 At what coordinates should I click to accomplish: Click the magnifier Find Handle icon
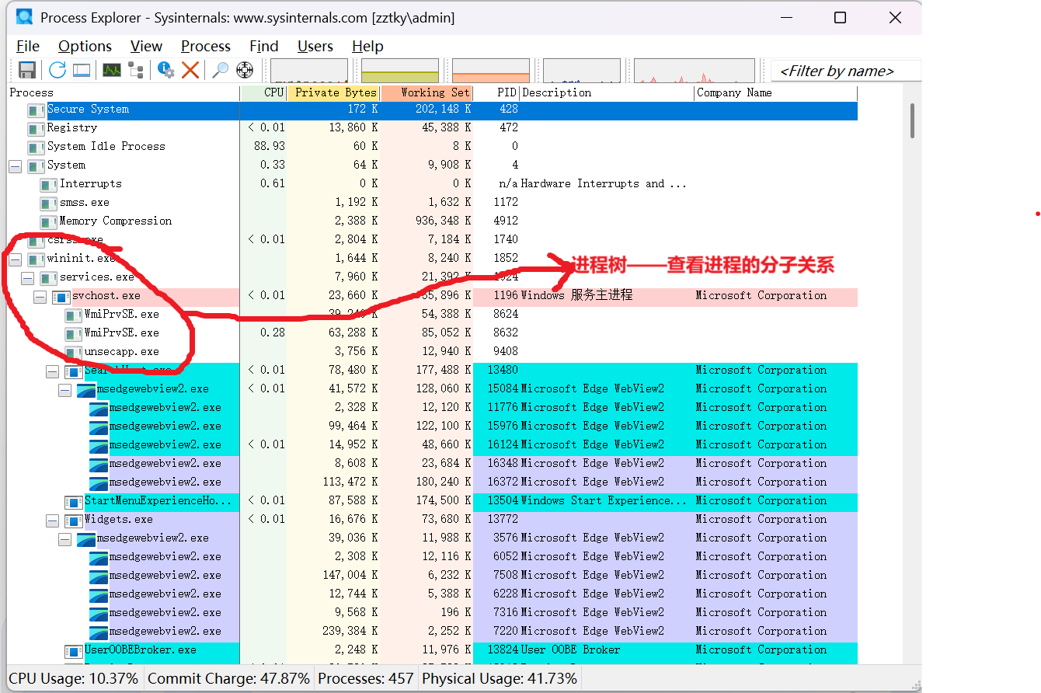pos(221,70)
